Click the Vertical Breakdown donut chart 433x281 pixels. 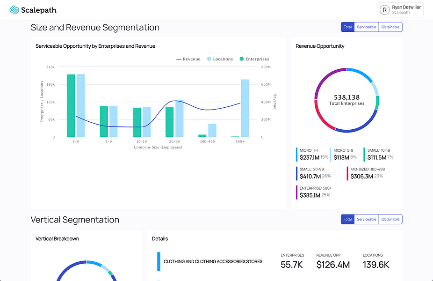[x=87, y=271]
